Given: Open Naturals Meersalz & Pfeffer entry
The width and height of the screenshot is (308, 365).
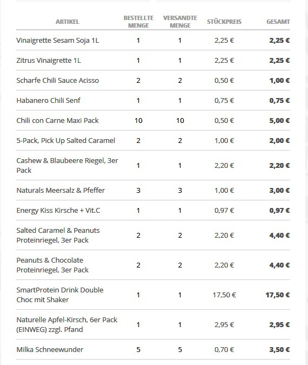Looking at the screenshot, I should (x=61, y=190).
